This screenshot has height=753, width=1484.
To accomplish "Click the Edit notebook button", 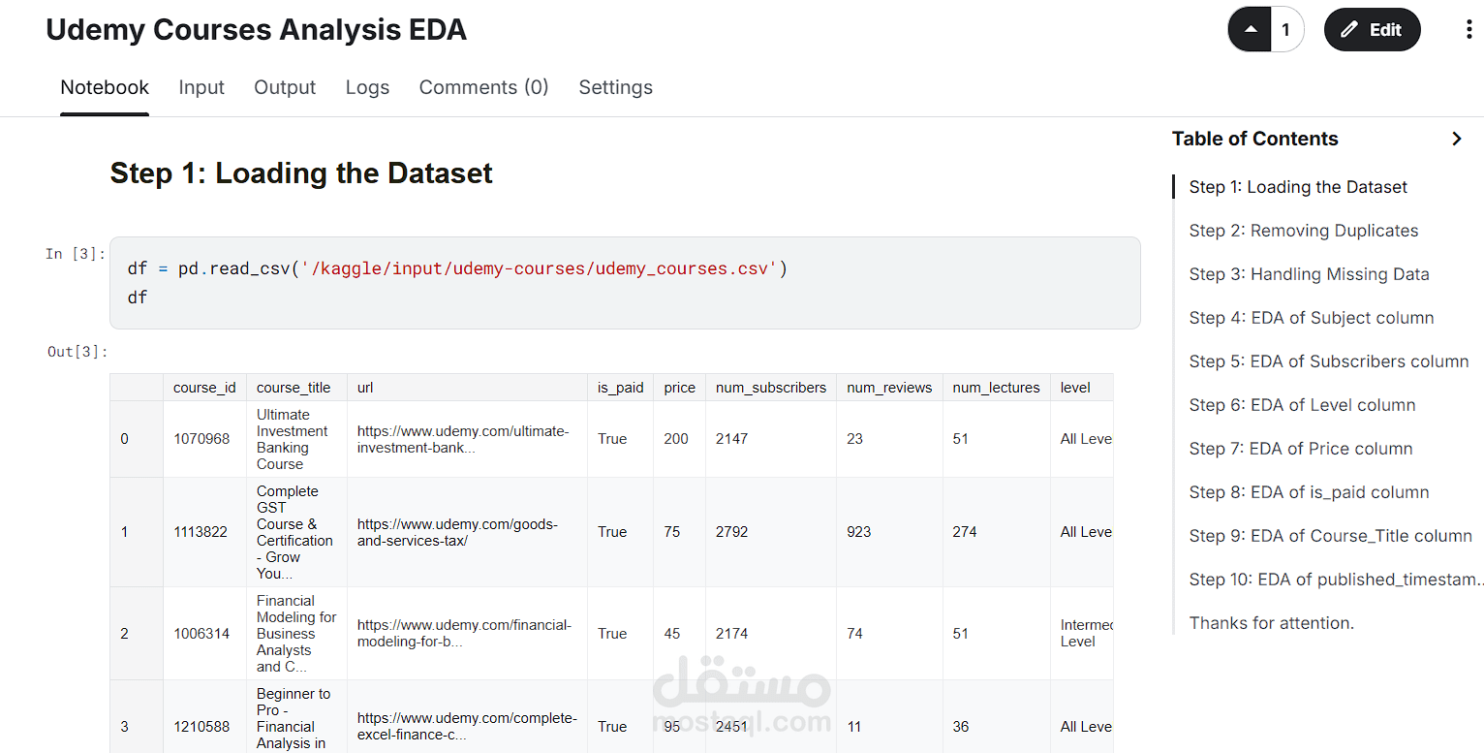I will pos(1372,30).
